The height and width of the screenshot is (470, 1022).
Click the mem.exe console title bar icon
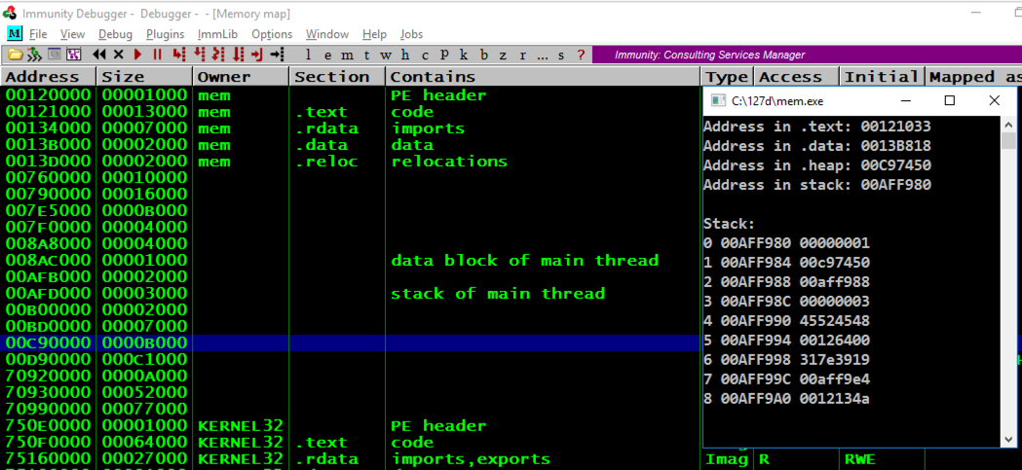tap(718, 100)
